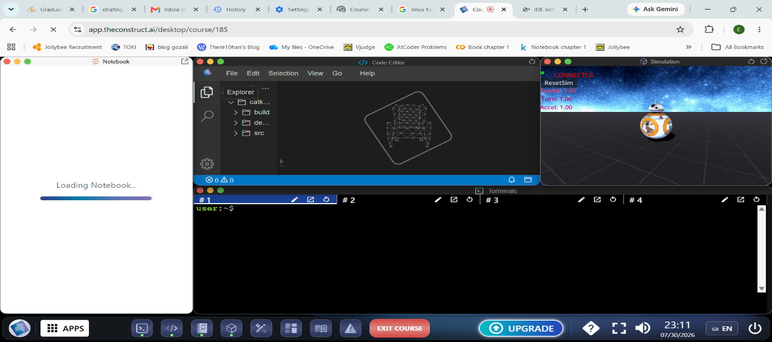The height and width of the screenshot is (342, 772).
Task: Open the window layout grid in the dock
Action: click(291, 328)
